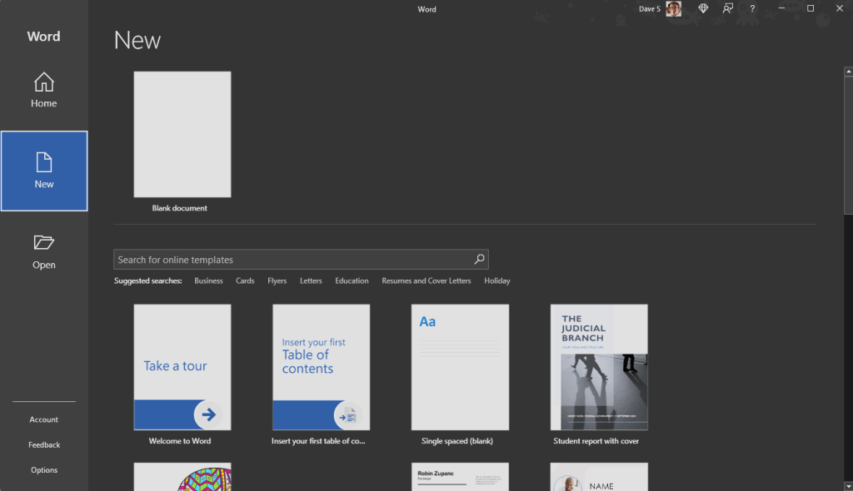Open Resumes and Cover Letters suggestions
Screen dimensions: 853x491
pyautogui.click(x=426, y=280)
